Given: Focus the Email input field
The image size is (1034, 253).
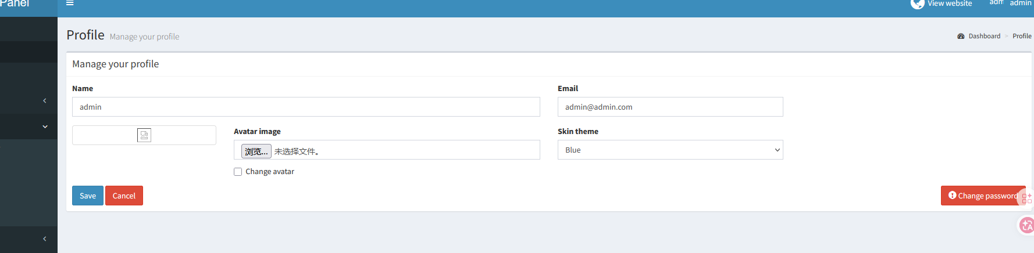Looking at the screenshot, I should point(670,107).
